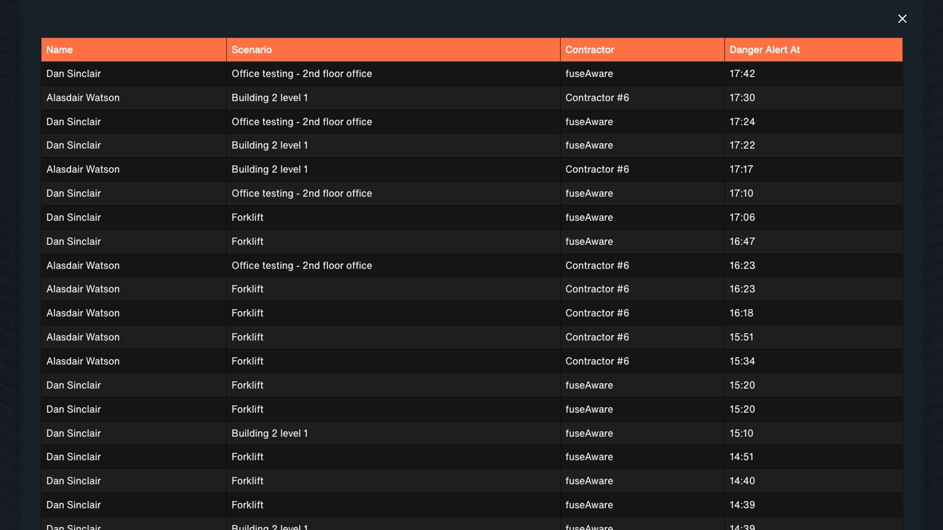Click the Scenario column header

pos(251,50)
